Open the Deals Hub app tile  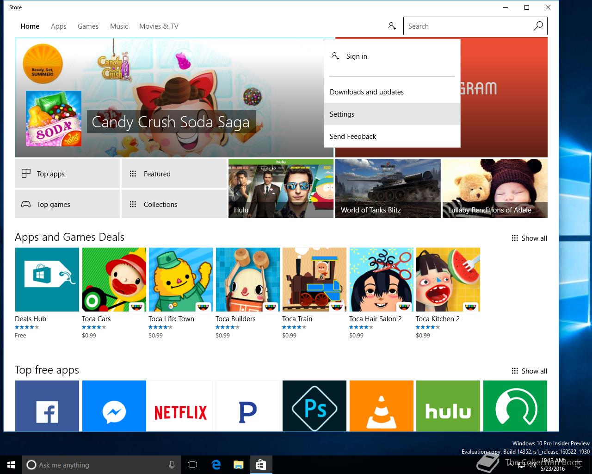pos(47,280)
